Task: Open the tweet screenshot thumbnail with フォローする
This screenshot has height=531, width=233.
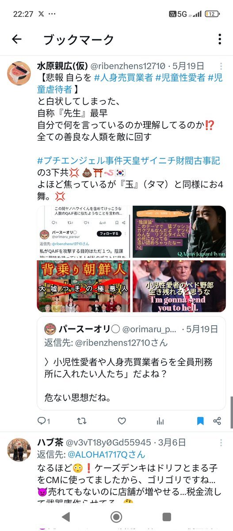Action: 84,231
